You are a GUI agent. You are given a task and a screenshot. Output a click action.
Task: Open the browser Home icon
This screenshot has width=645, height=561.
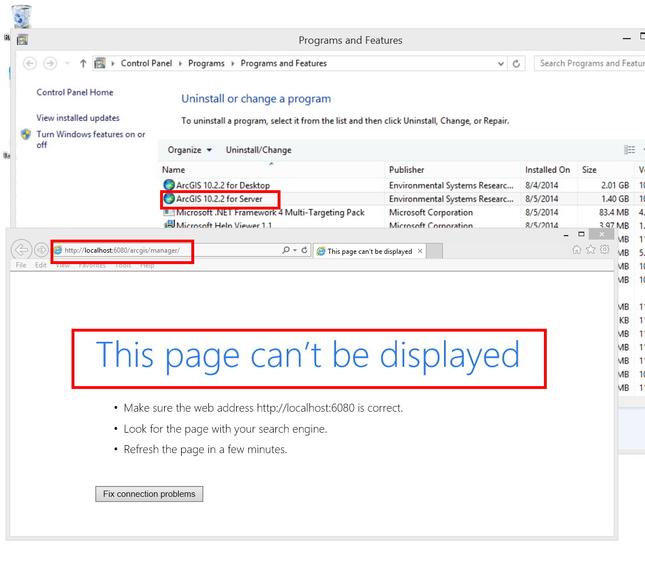point(577,250)
